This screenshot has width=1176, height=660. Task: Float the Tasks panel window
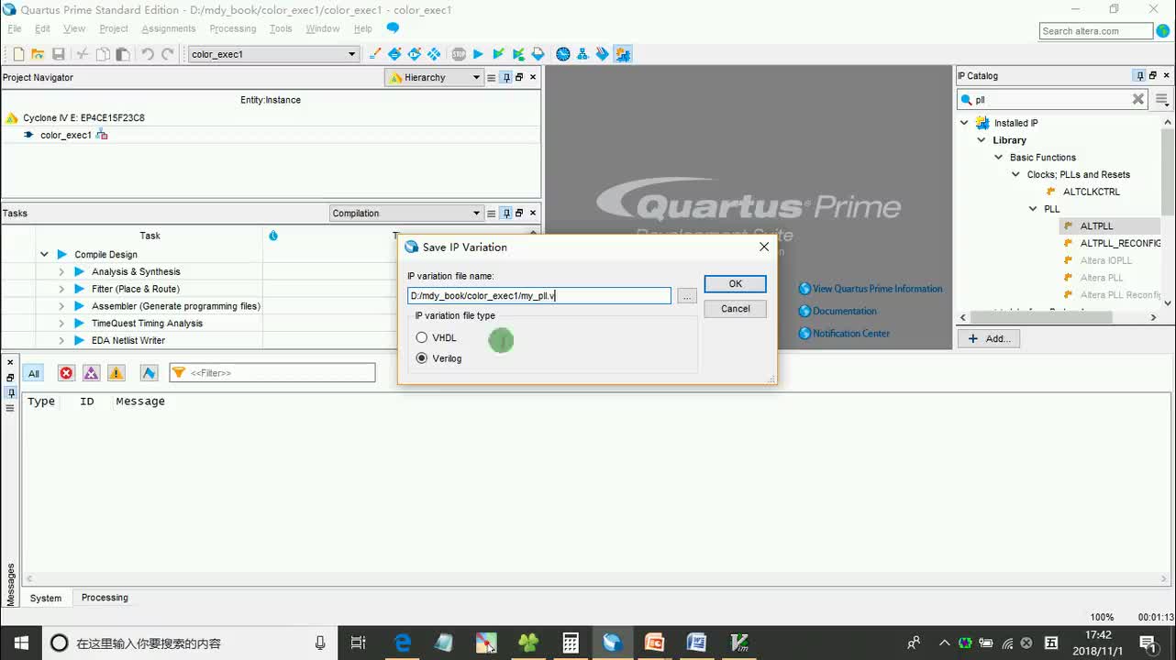[x=519, y=214]
